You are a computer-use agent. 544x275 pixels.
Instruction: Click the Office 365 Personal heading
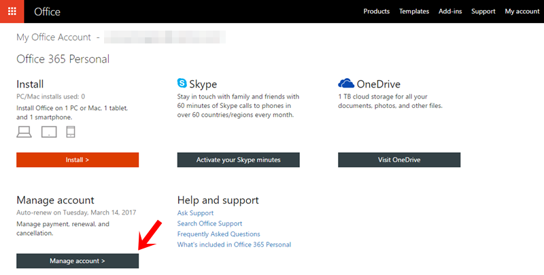tap(63, 59)
